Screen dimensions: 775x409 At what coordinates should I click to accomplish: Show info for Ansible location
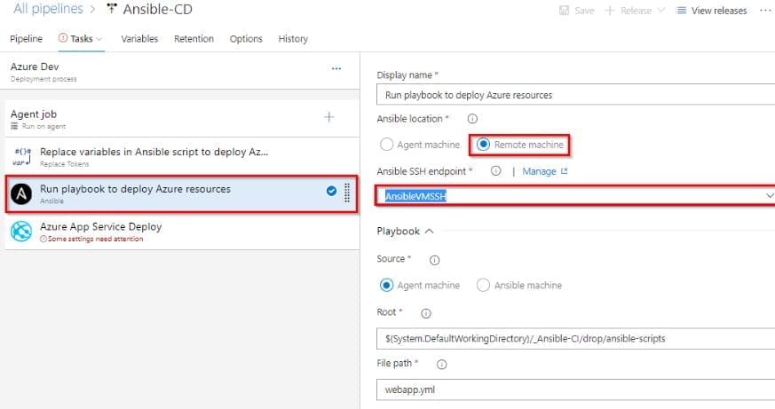[472, 119]
